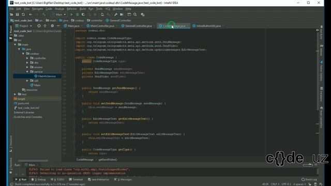Click the Save All toolbar icon
The width and height of the screenshot is (331, 186).
pyautogui.click(x=17, y=14)
